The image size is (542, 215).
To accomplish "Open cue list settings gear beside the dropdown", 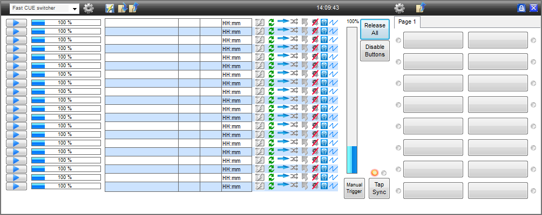I will 89,8.
